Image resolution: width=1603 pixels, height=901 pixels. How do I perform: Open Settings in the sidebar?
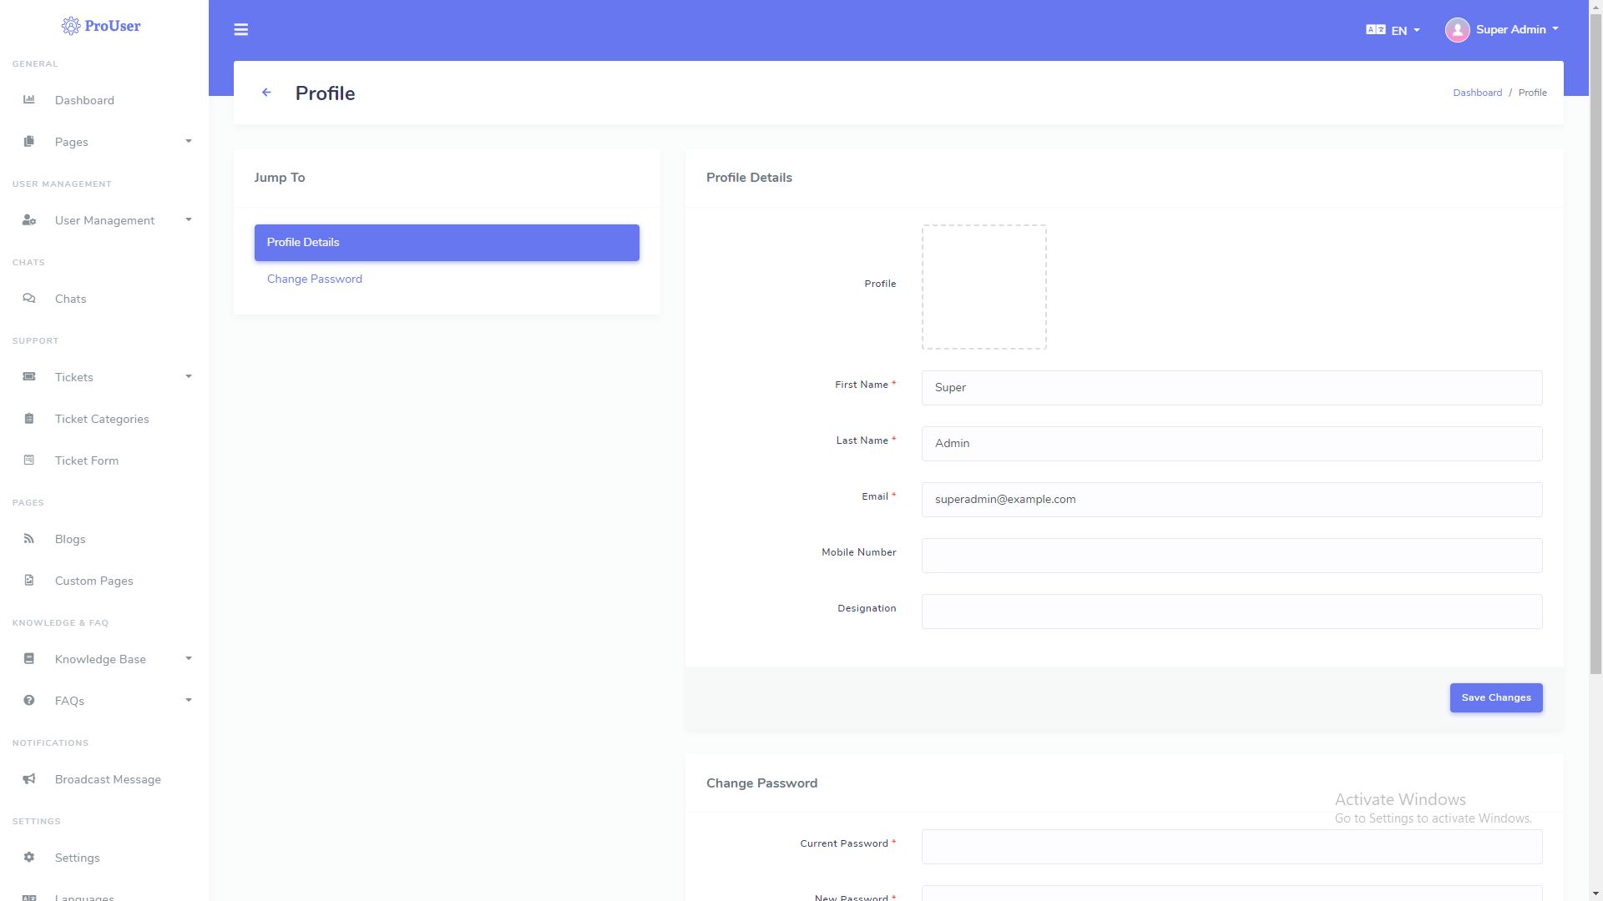[x=104, y=858]
